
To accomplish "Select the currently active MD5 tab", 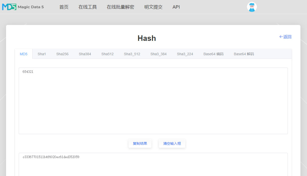I will click(x=23, y=54).
